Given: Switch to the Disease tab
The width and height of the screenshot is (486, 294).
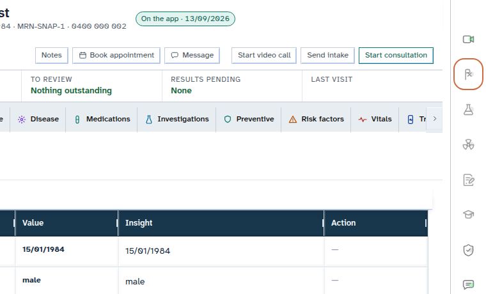Looking at the screenshot, I should coord(38,120).
